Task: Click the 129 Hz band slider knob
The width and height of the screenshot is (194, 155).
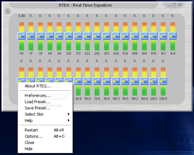Action: pyautogui.click(x=69, y=36)
